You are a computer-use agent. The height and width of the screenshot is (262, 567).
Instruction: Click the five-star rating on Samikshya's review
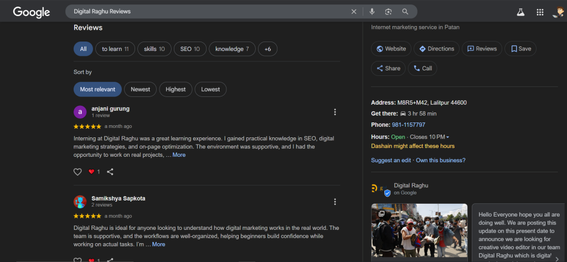click(x=87, y=216)
